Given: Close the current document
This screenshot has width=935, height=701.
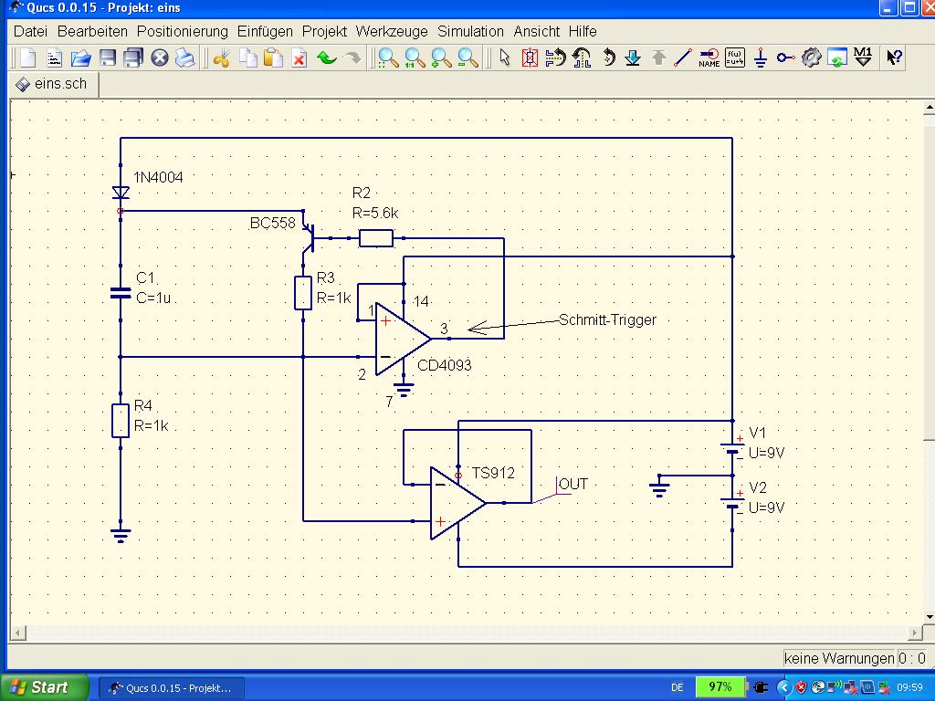Looking at the screenshot, I should point(159,58).
